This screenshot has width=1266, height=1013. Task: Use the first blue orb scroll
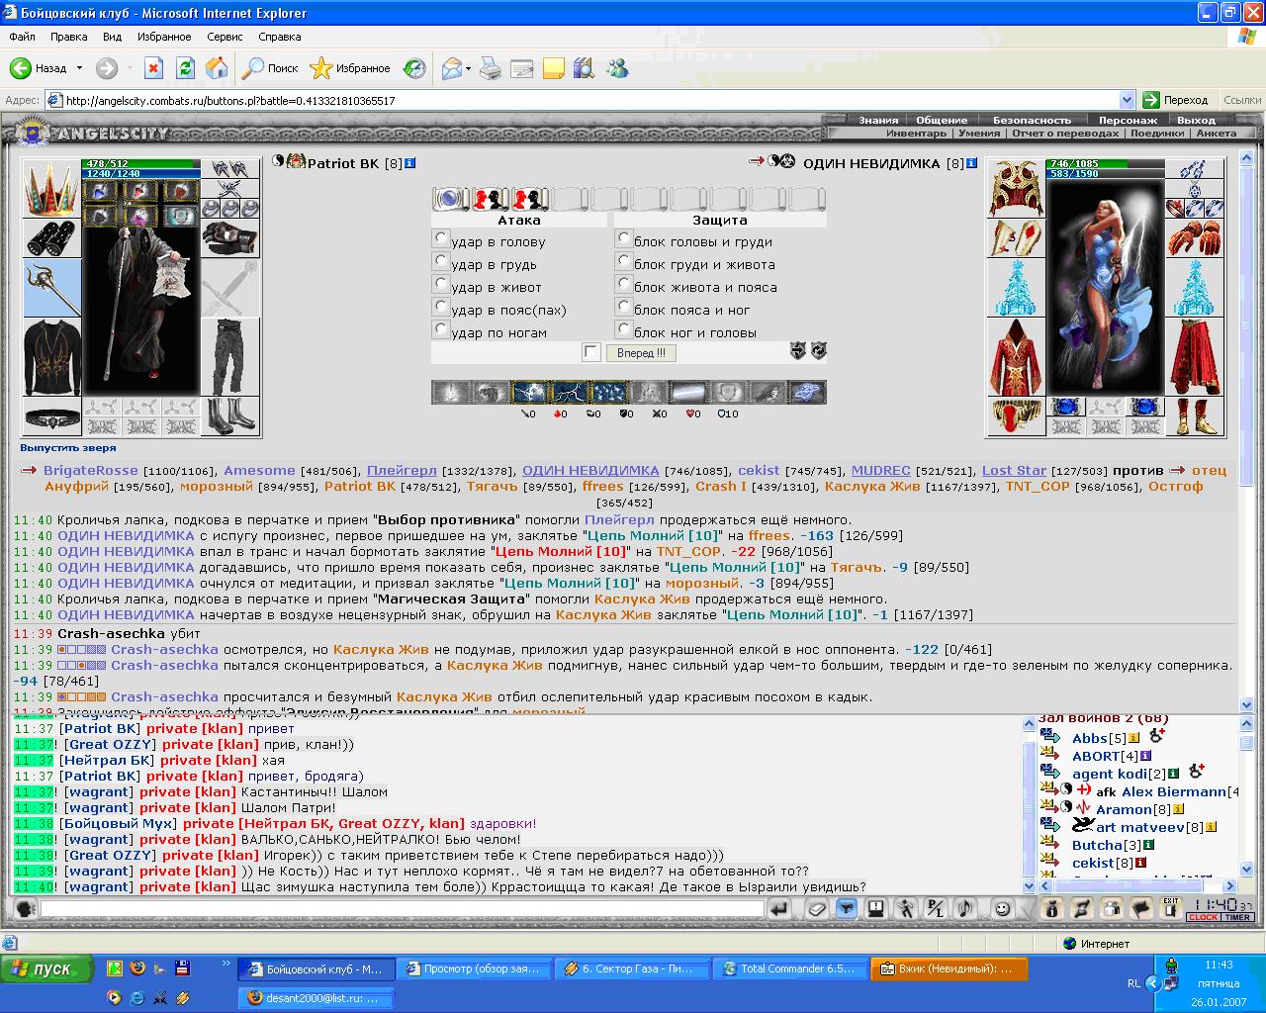coord(451,199)
